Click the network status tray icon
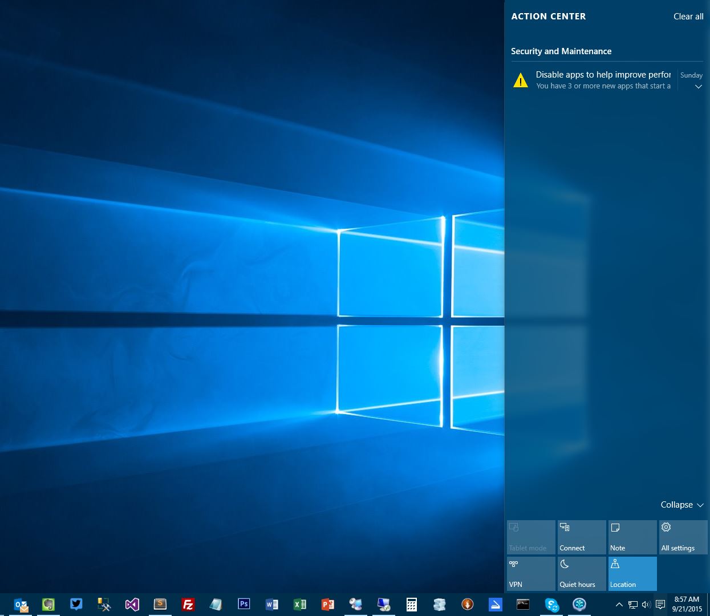 pyautogui.click(x=633, y=605)
